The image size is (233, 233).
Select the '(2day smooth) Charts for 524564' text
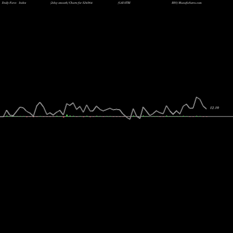point(71,3)
